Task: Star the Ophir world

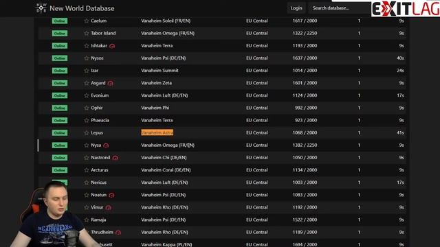Action: pos(87,108)
